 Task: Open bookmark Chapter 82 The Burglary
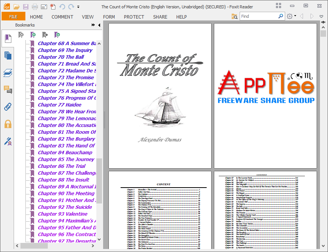click(66, 139)
